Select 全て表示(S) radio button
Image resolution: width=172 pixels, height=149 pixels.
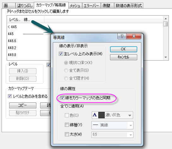(66, 70)
